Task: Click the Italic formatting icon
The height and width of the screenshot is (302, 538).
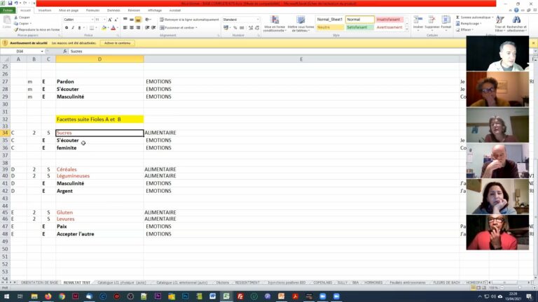Action: [x=71, y=28]
